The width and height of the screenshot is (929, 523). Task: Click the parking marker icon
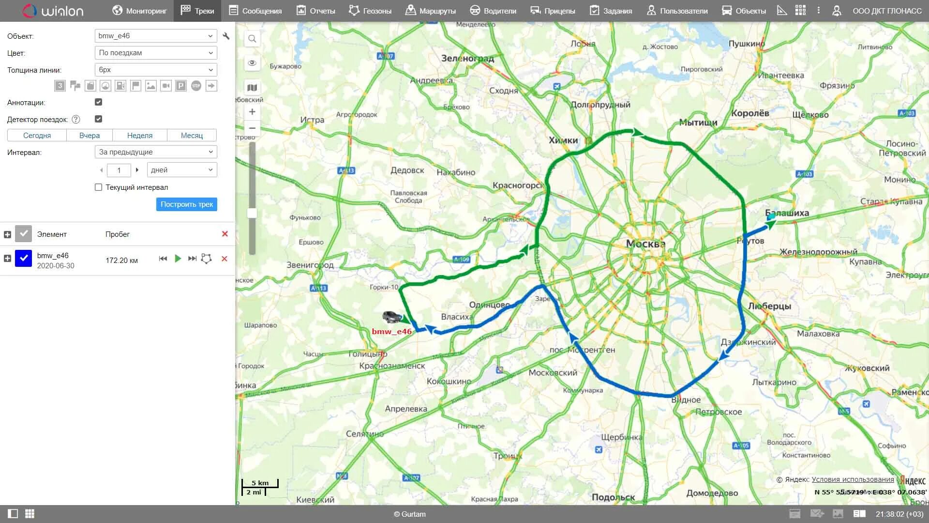point(180,86)
